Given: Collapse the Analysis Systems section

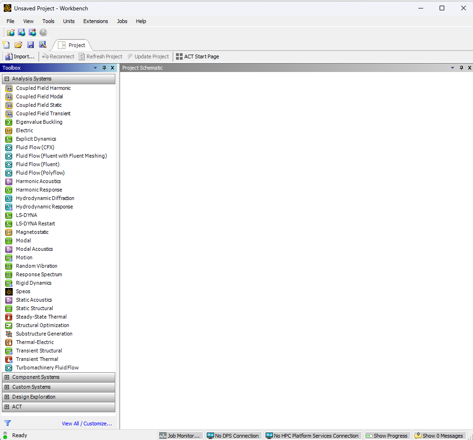Looking at the screenshot, I should [x=7, y=79].
